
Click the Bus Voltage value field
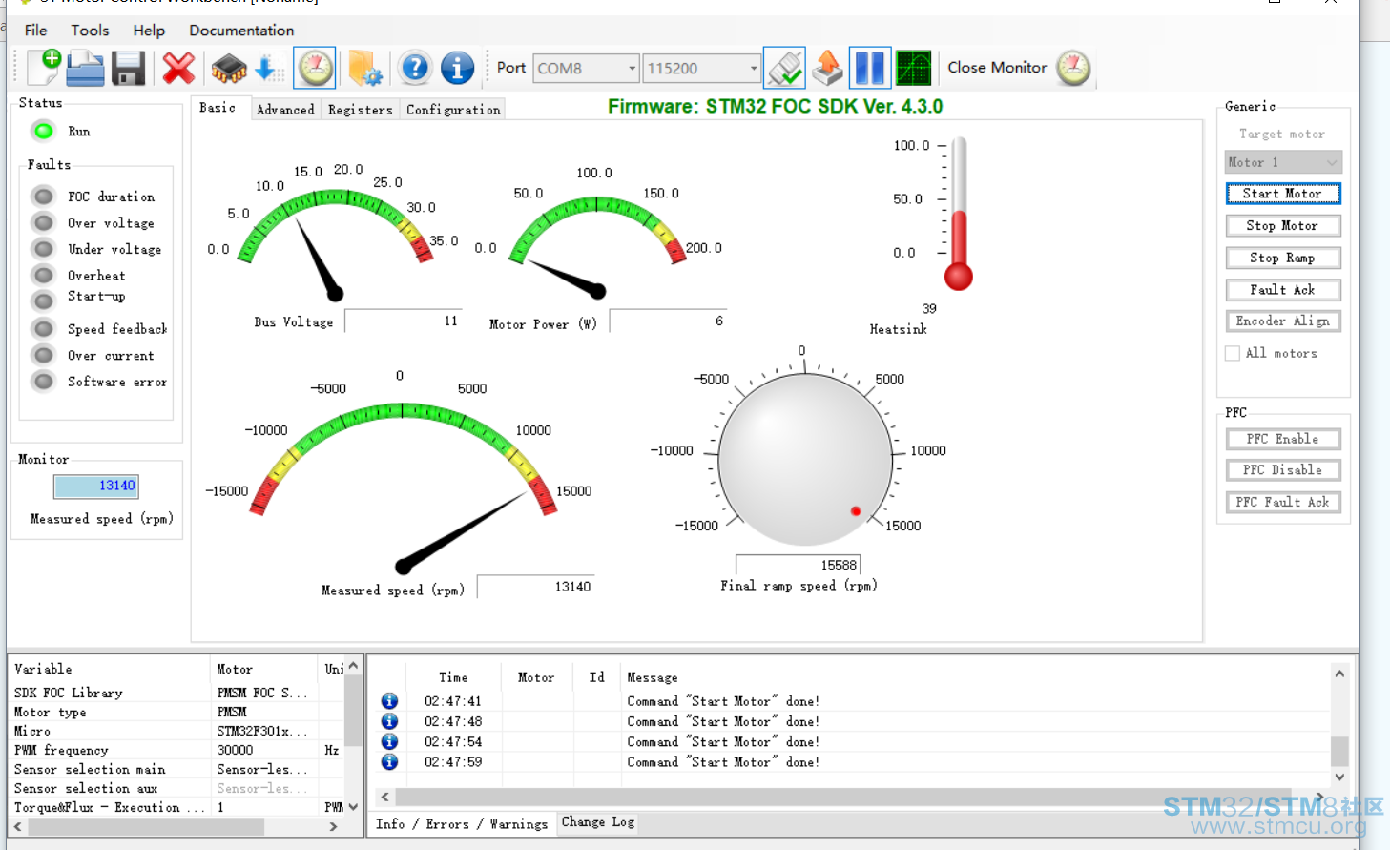click(x=404, y=321)
